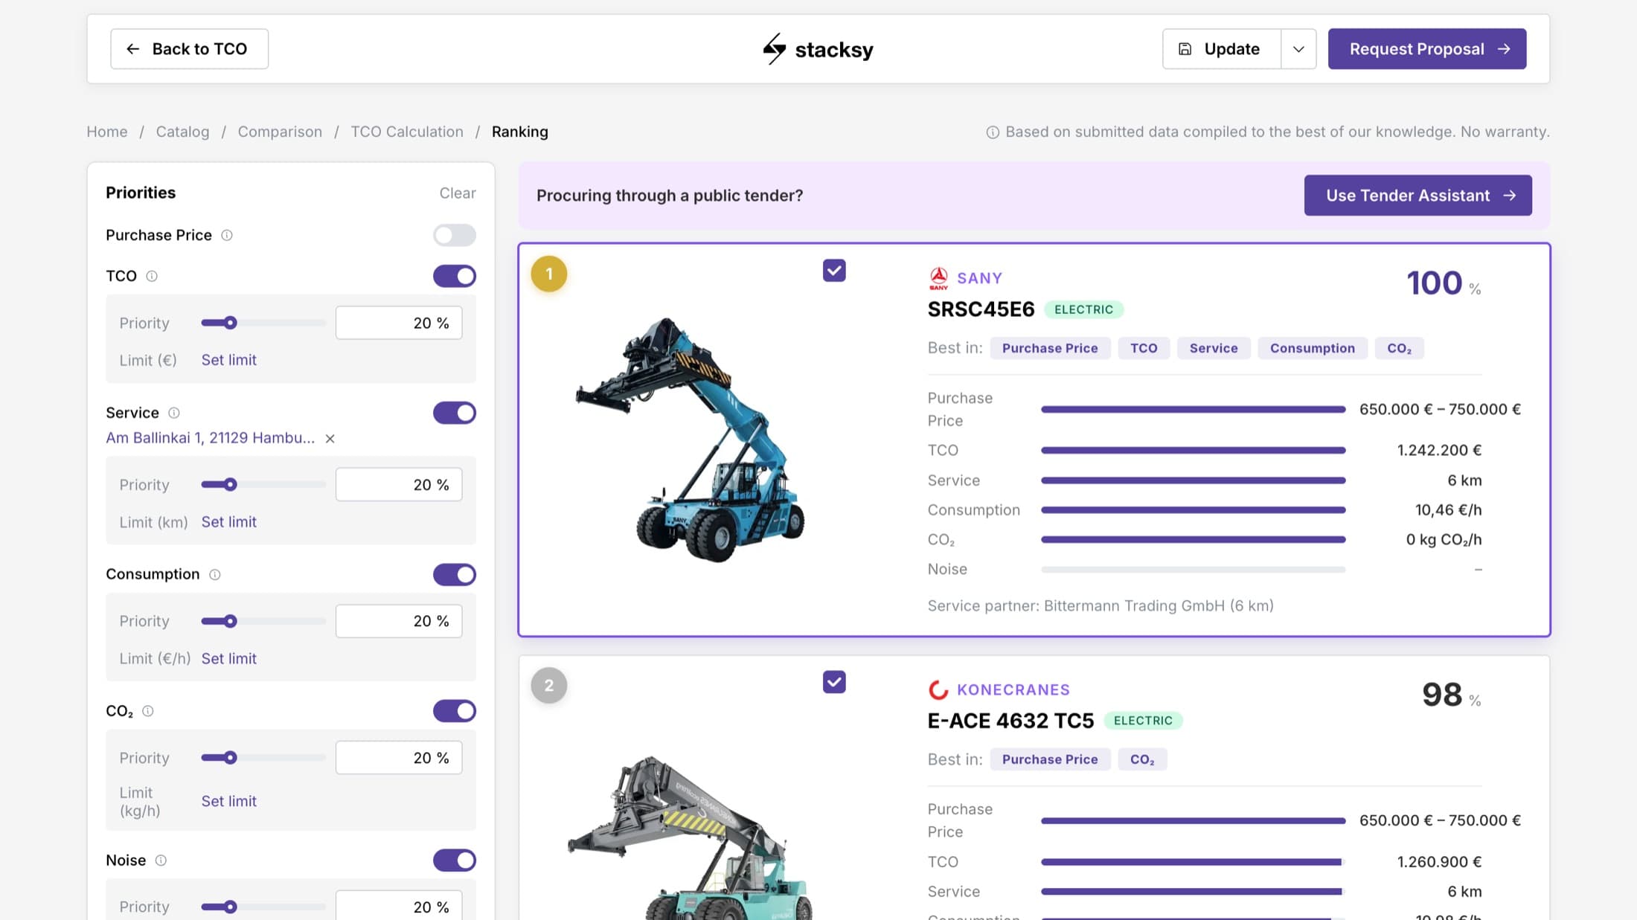Disable the TCO priority toggle
Image resolution: width=1637 pixels, height=920 pixels.
click(455, 276)
